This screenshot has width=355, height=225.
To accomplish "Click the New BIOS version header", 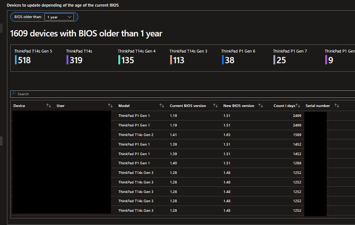I will click(239, 106).
